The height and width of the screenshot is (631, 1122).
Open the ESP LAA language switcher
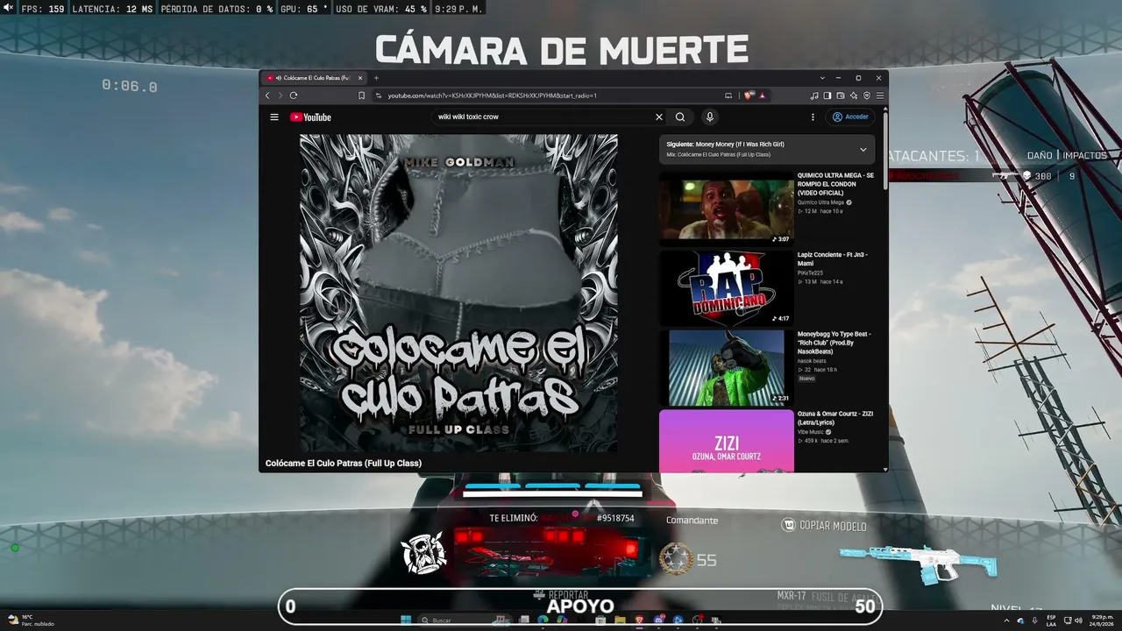(1051, 620)
